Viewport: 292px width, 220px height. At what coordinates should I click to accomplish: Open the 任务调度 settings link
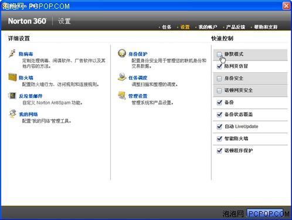pos(138,78)
